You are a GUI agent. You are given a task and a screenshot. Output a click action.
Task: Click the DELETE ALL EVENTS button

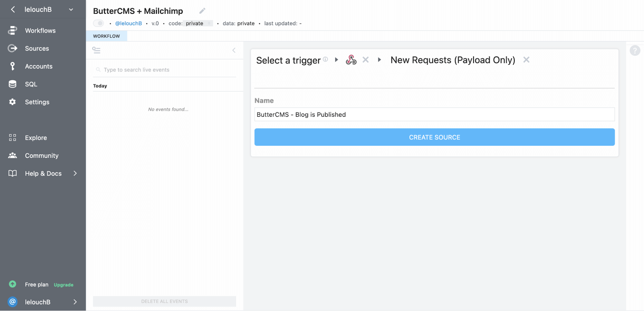point(165,301)
